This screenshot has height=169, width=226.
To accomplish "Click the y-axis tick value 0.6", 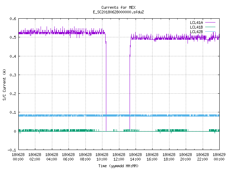I will point(13,19).
